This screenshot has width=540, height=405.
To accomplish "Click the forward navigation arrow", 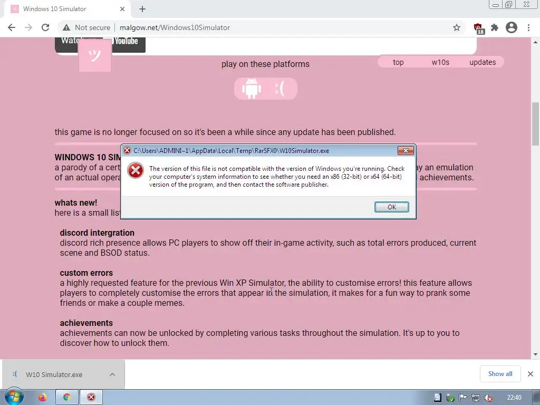I will (28, 27).
